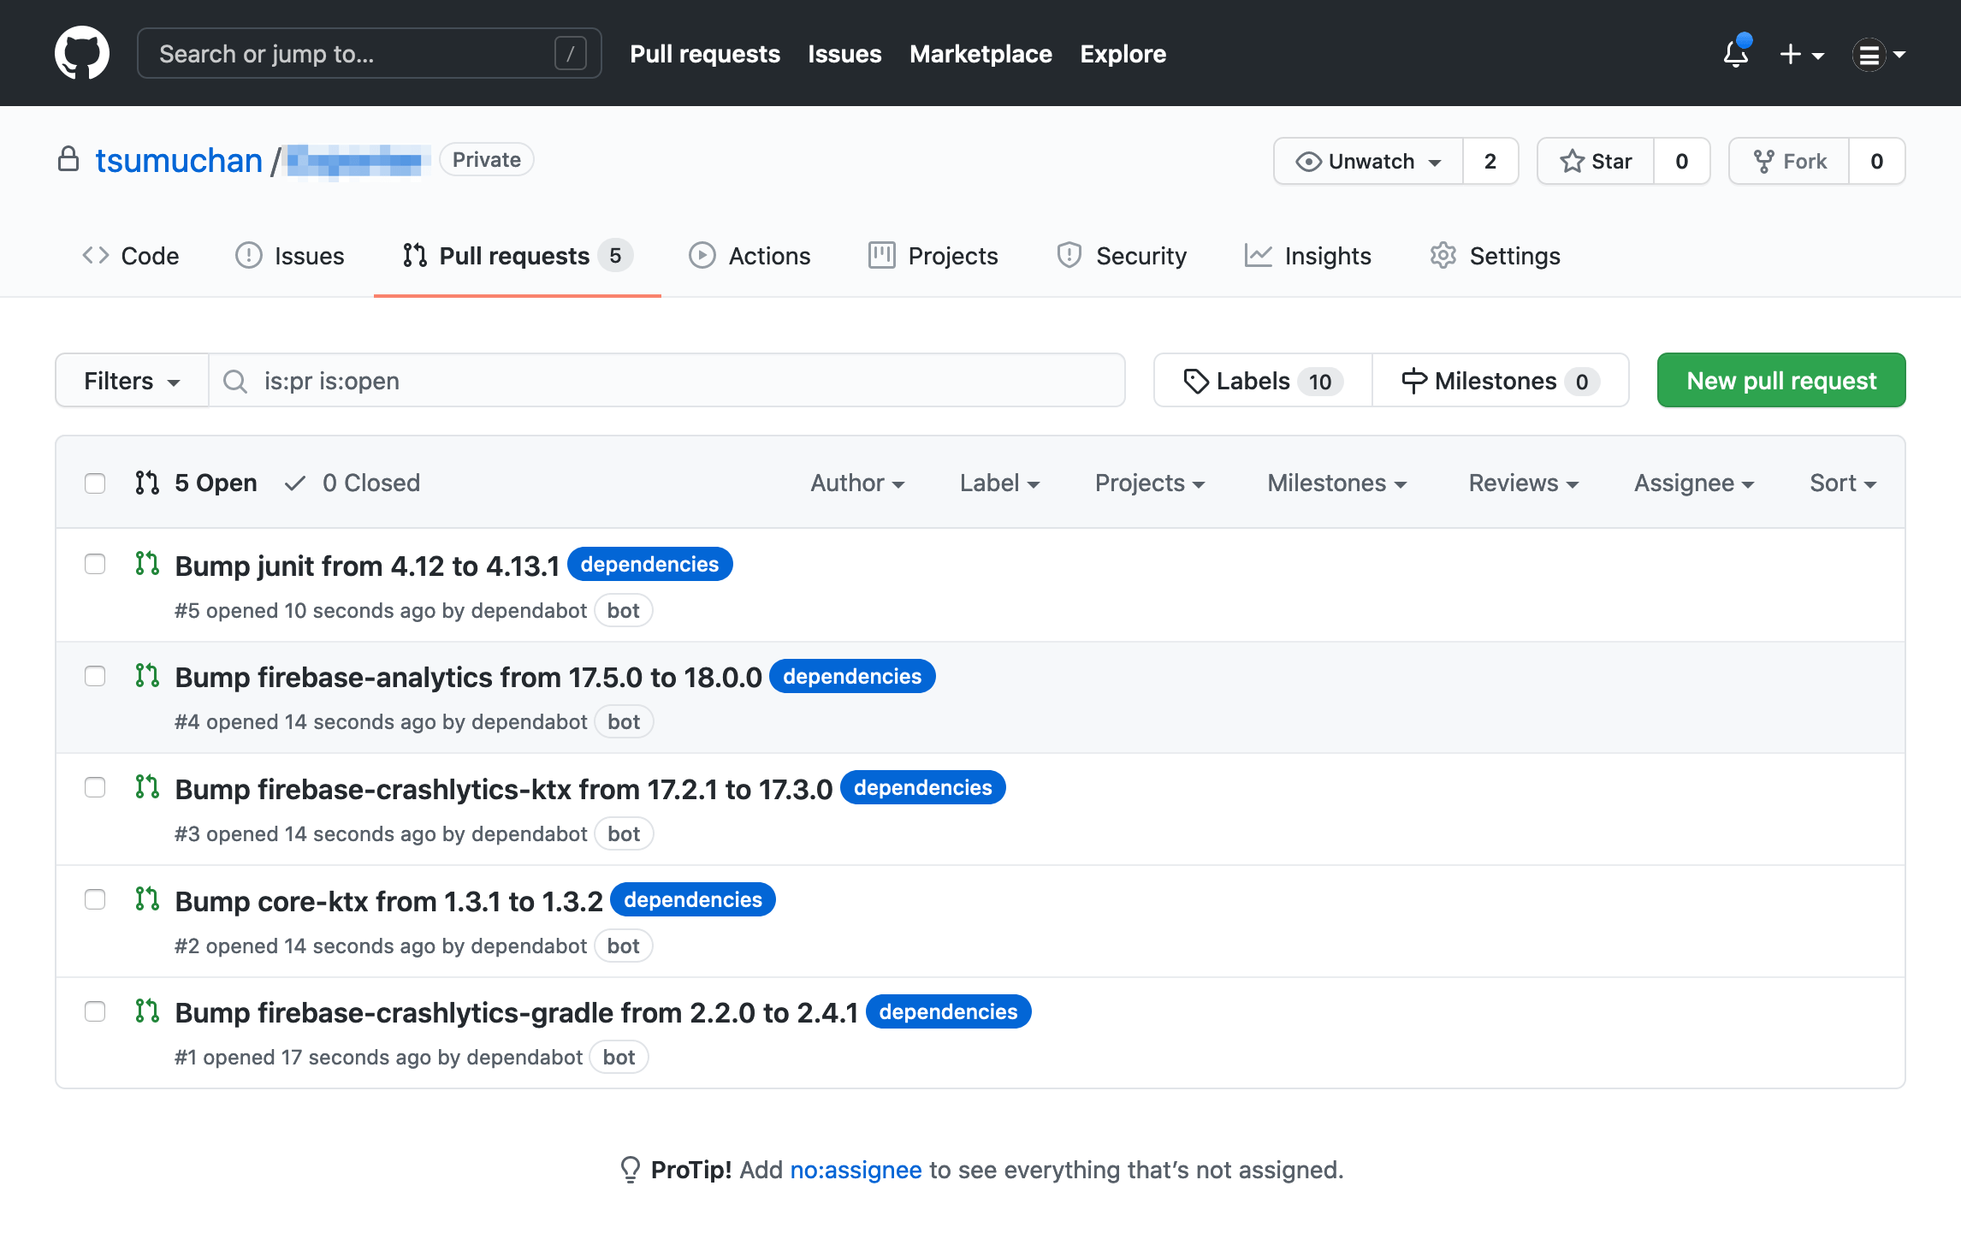Open Marketplace in top navigation
Image resolution: width=1961 pixels, height=1251 pixels.
click(x=980, y=53)
